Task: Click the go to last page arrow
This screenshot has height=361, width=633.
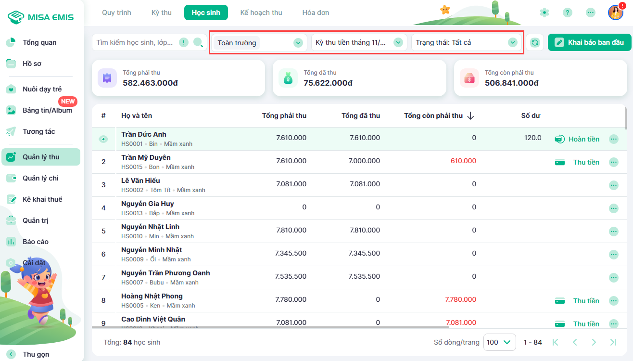Action: pyautogui.click(x=613, y=342)
